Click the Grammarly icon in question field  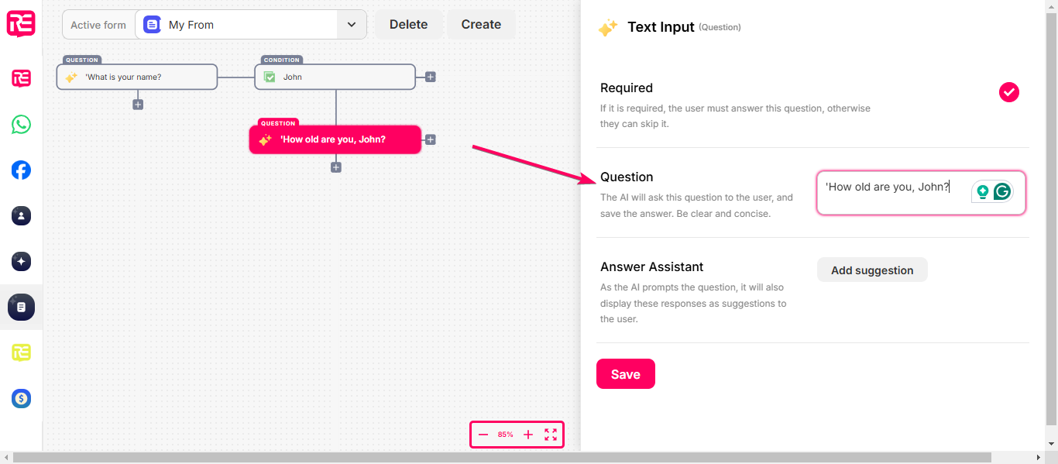coord(1002,191)
